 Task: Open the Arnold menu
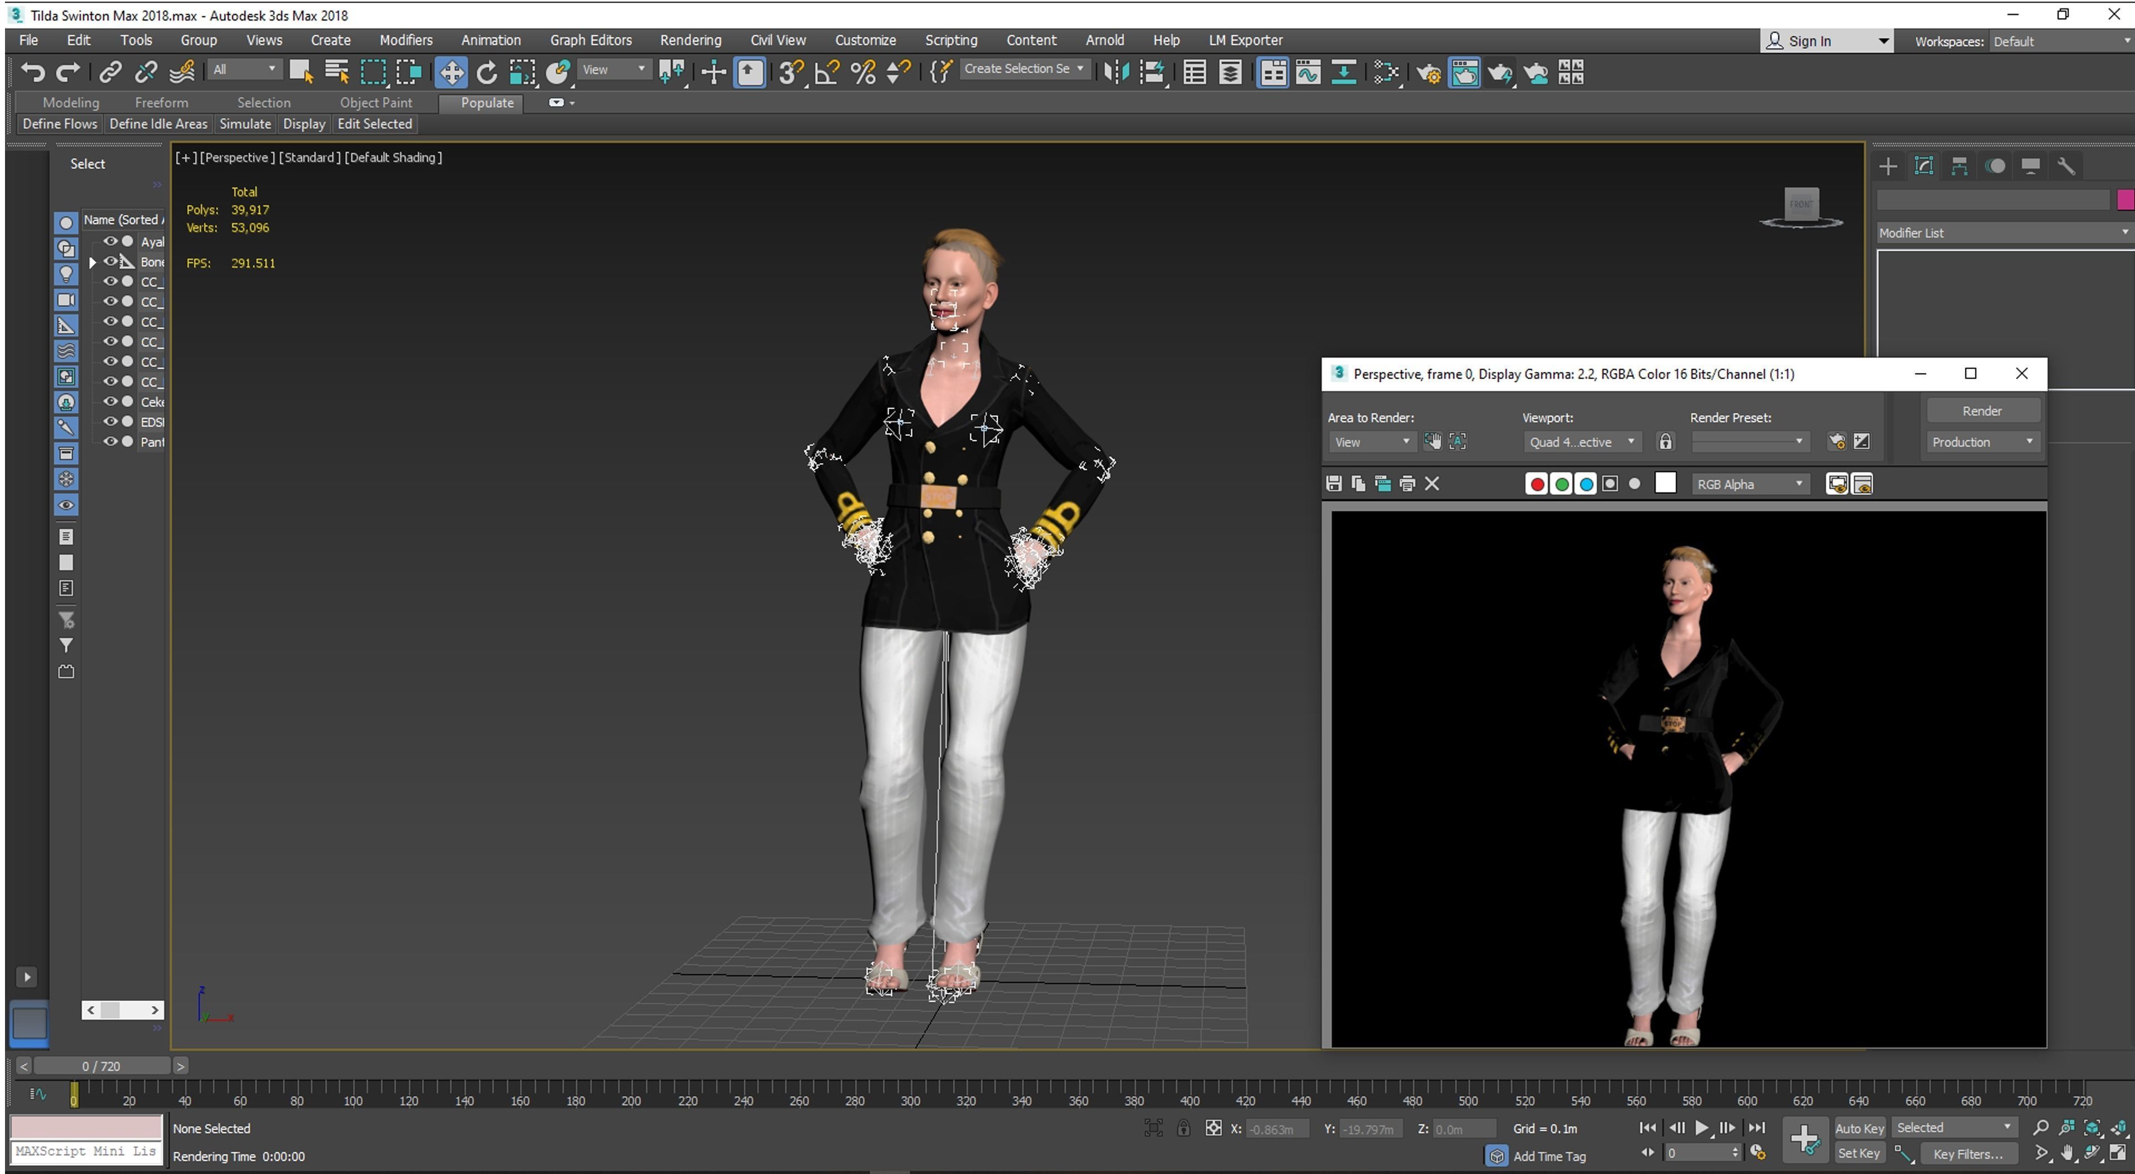1104,40
